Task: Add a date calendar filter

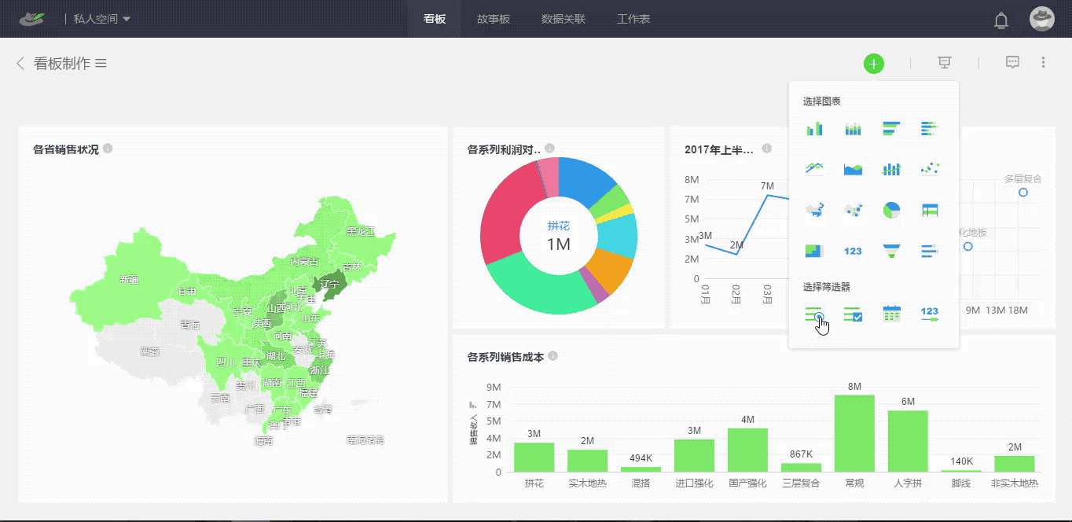Action: coord(891,314)
